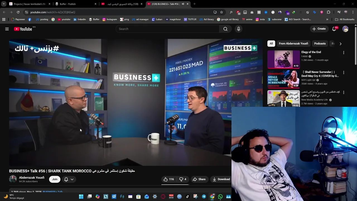
Task: Open options for Elegy of the End
Action: click(344, 52)
